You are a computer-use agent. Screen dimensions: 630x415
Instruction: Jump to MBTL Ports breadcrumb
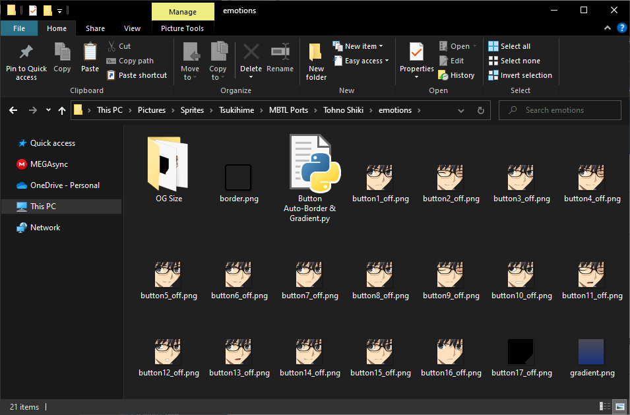point(288,110)
